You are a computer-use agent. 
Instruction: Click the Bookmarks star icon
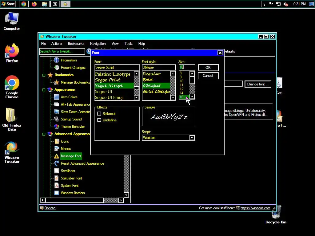click(x=50, y=75)
